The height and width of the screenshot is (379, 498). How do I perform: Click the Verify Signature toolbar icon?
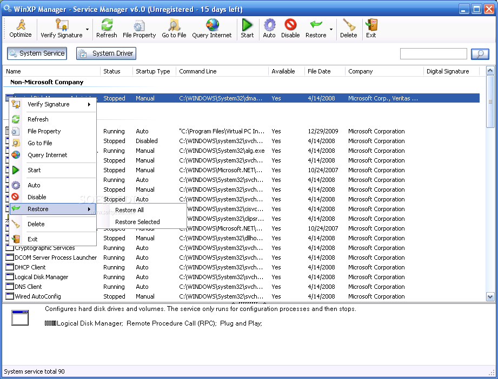(x=62, y=24)
